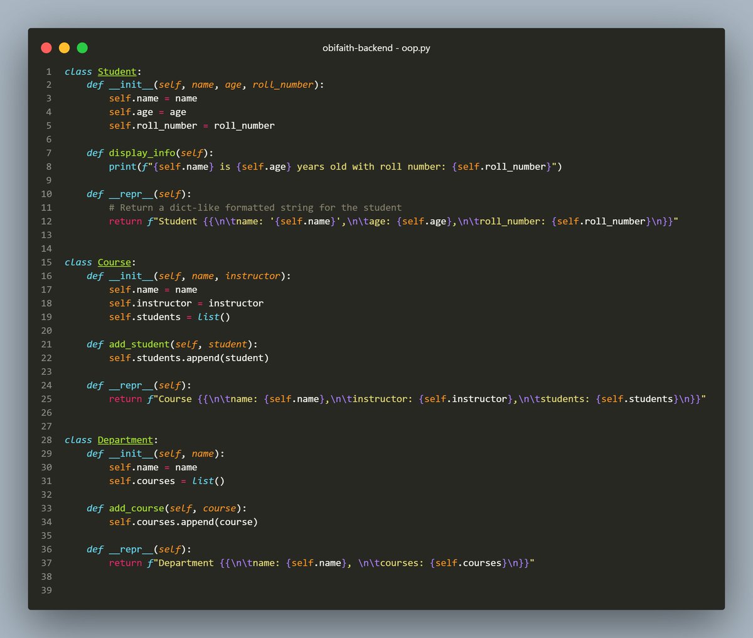Click the display_info method name
The image size is (753, 638).
[142, 153]
